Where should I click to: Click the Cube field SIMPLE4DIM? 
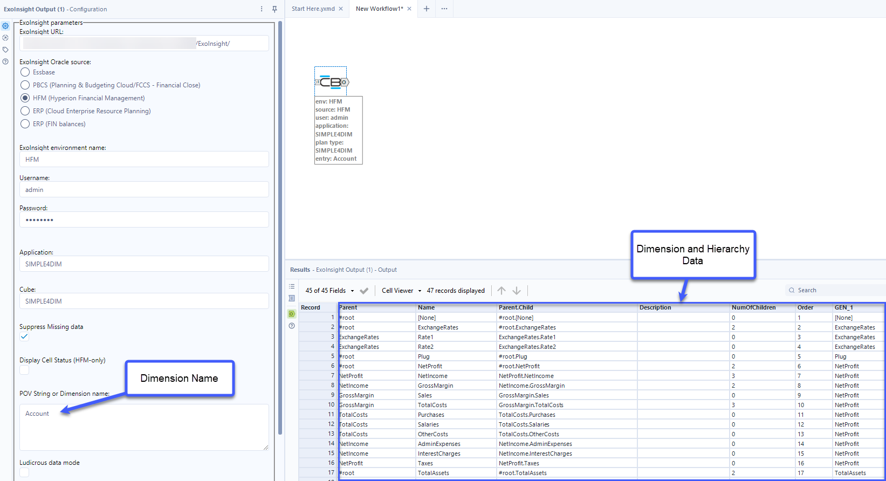coord(144,301)
